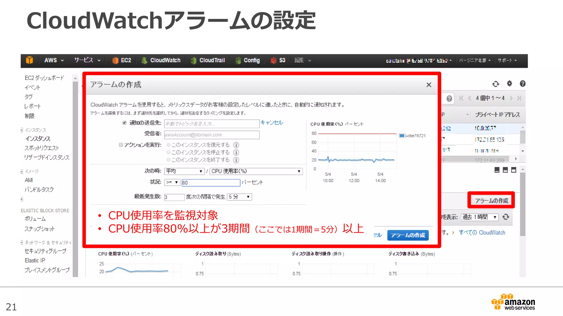
Task: Click the 受信者 email input field
Action: (212, 135)
